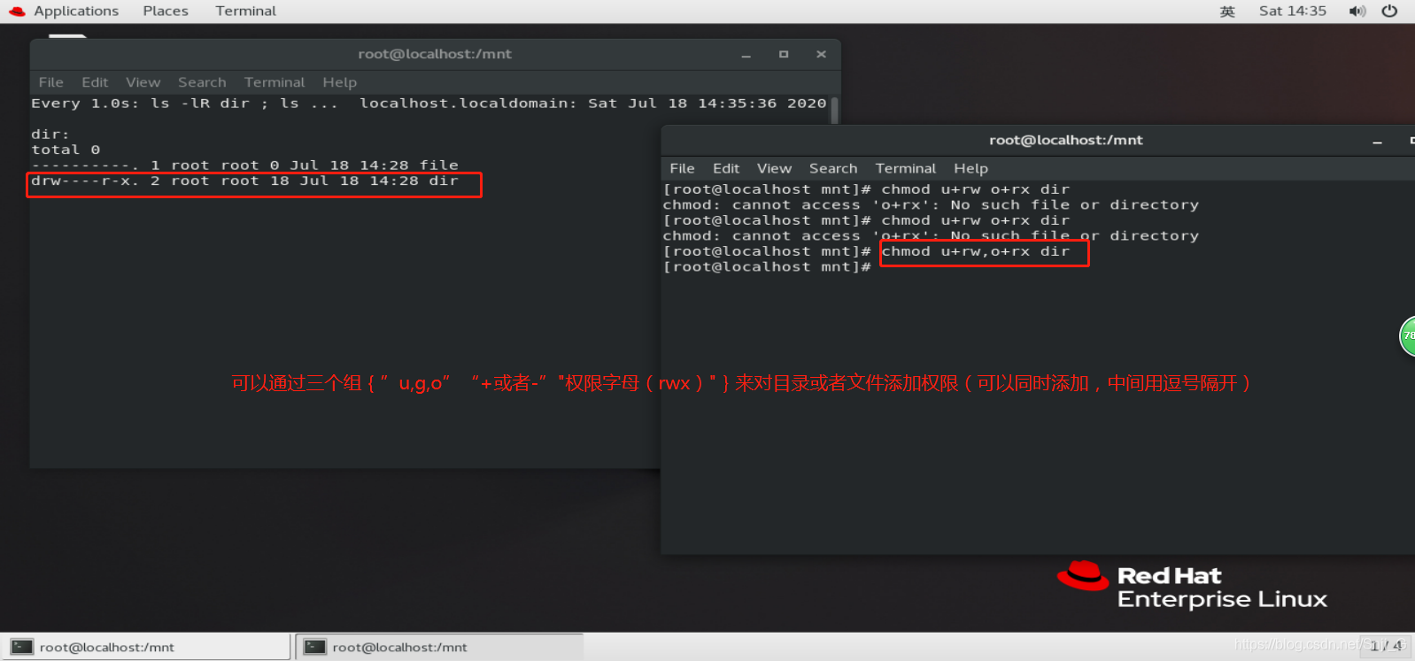
Task: Close the left terminal window
Action: click(x=822, y=54)
